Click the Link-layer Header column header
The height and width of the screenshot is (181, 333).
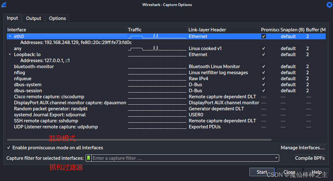pyautogui.click(x=223, y=30)
